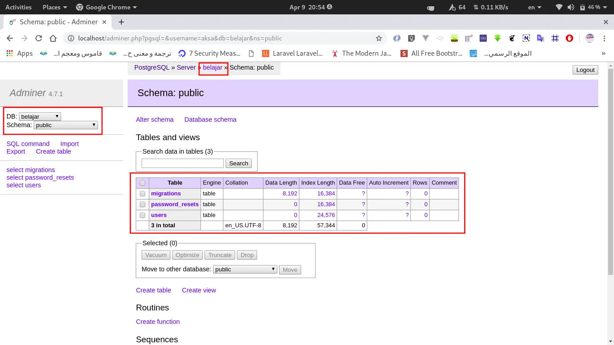Open the The Modern Ja... bookmark
614x345 pixels.
click(361, 53)
